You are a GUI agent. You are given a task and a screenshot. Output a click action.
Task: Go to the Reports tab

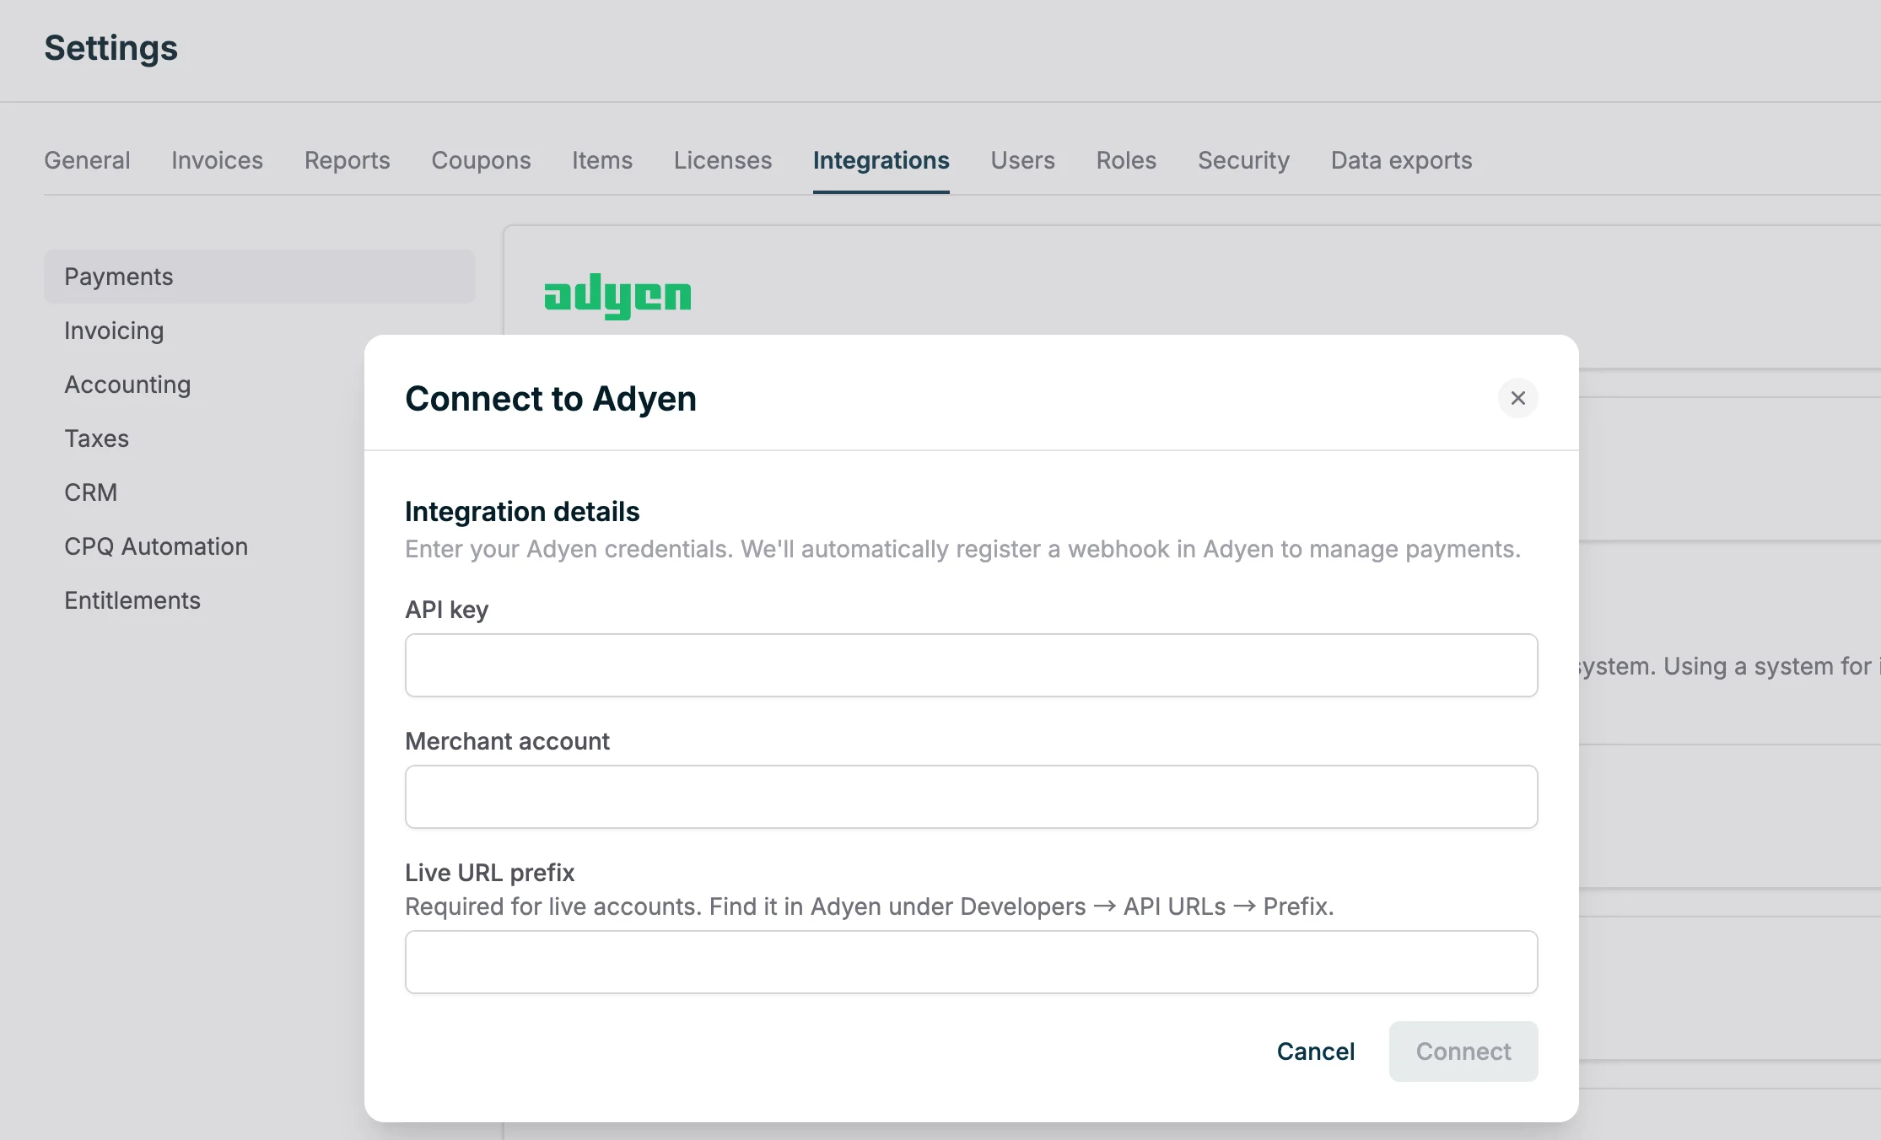pyautogui.click(x=347, y=160)
